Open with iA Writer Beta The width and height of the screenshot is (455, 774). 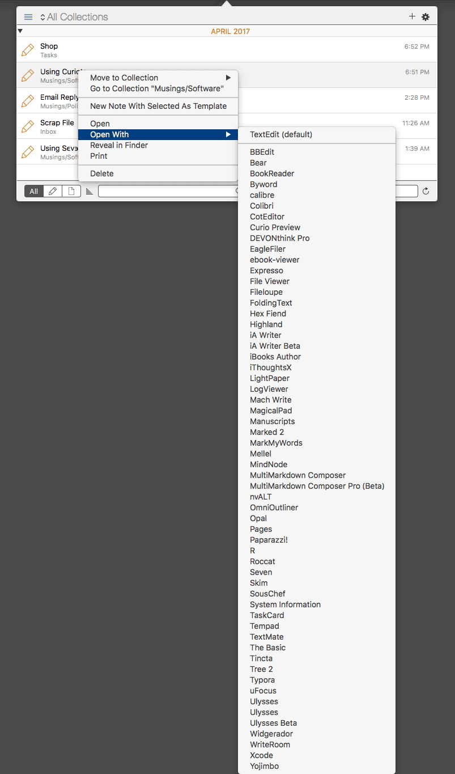tap(317, 346)
